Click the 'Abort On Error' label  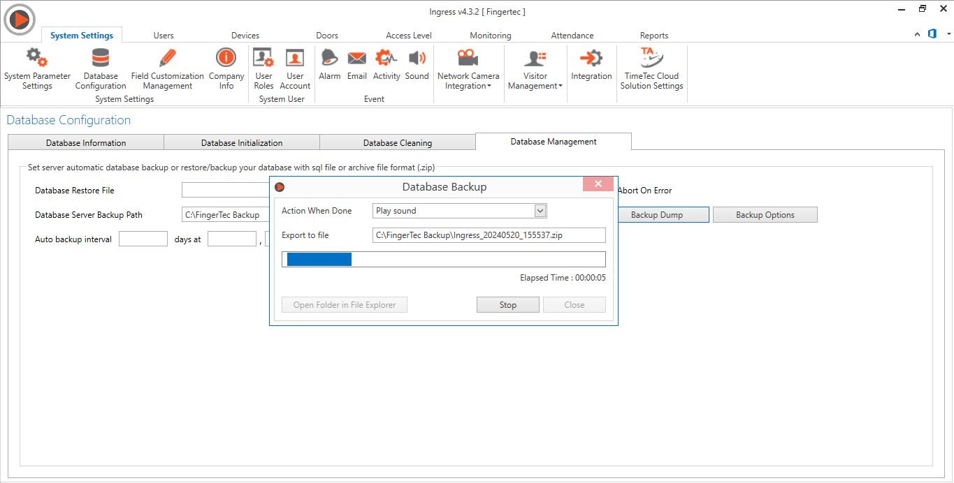pyautogui.click(x=644, y=191)
